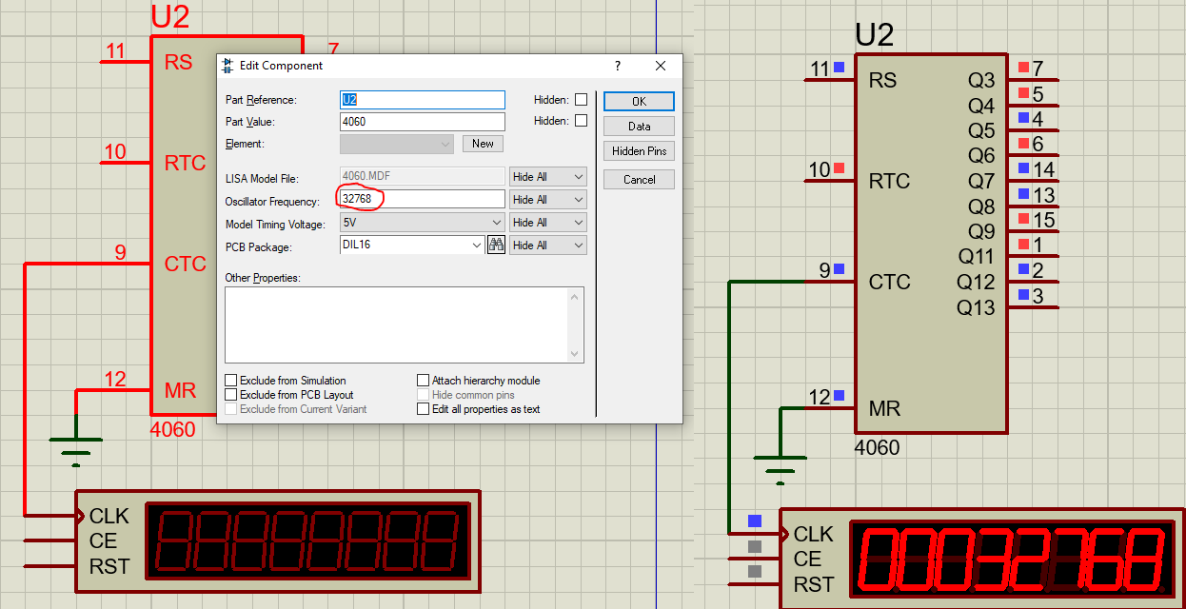Click the Other Properties scrollbar
Screen dimensions: 1186x609
[574, 324]
